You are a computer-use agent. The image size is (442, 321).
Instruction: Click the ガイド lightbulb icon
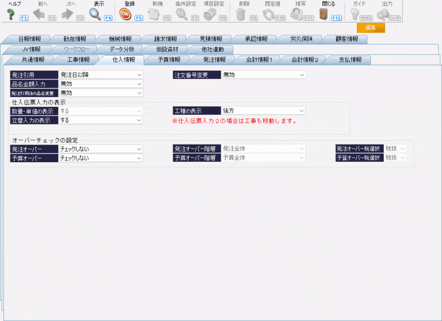(x=355, y=14)
